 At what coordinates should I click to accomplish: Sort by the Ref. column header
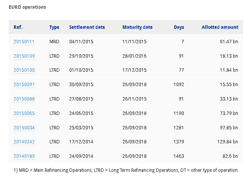[18, 27]
